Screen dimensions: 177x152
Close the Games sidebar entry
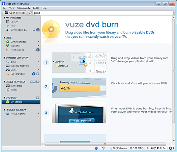click(38, 70)
